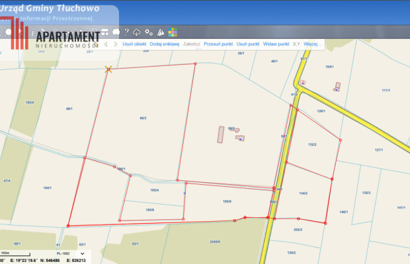
Task: Open the settings gears icon
Action: (149, 32)
